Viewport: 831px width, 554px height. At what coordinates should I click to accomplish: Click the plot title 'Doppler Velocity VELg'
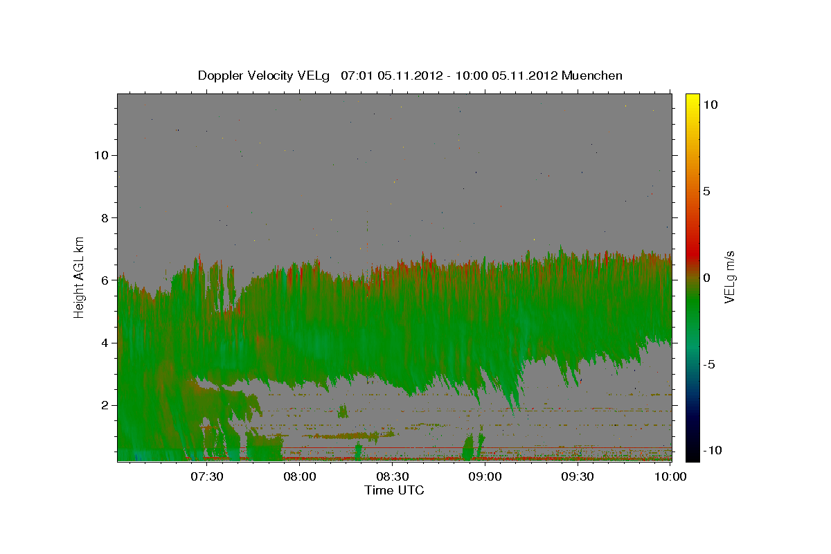263,75
